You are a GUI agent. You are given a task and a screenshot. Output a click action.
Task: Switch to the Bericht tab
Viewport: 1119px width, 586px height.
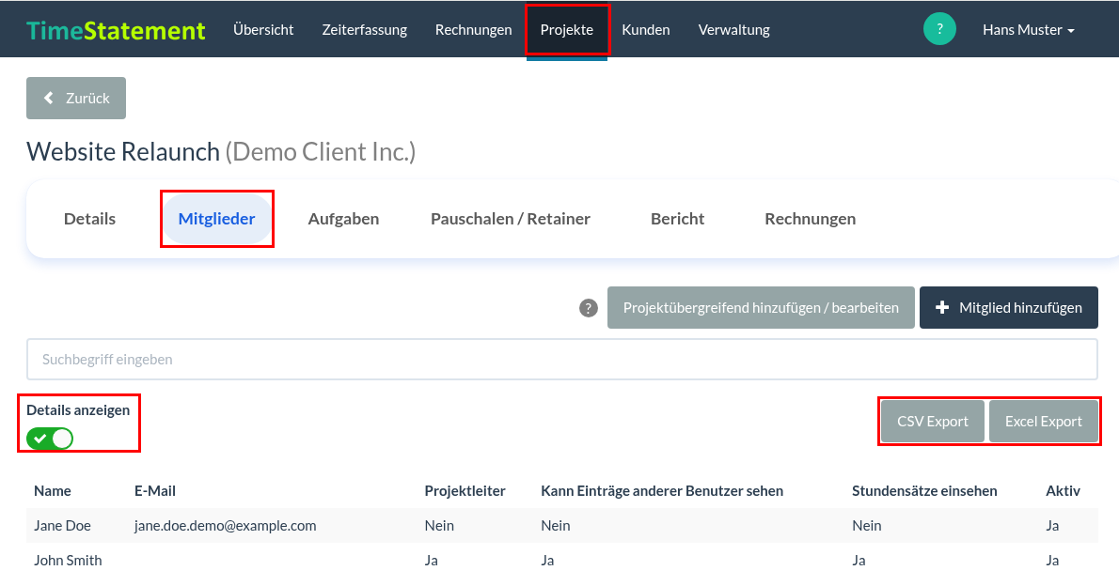[677, 219]
